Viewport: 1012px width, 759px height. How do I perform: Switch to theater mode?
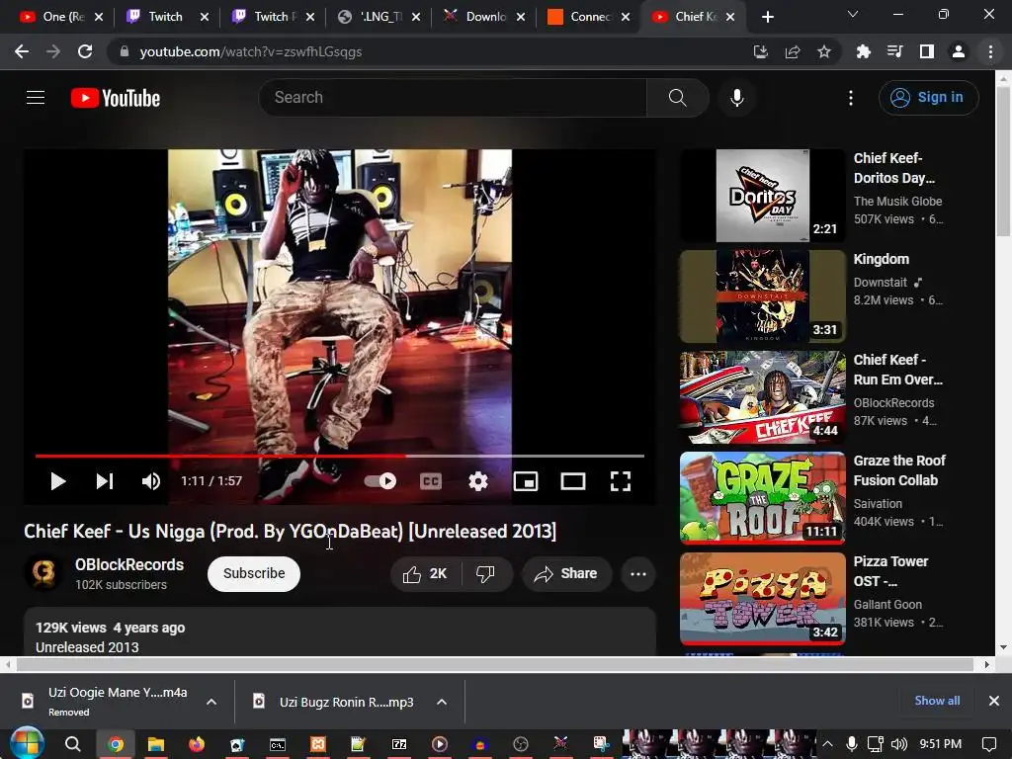click(573, 481)
